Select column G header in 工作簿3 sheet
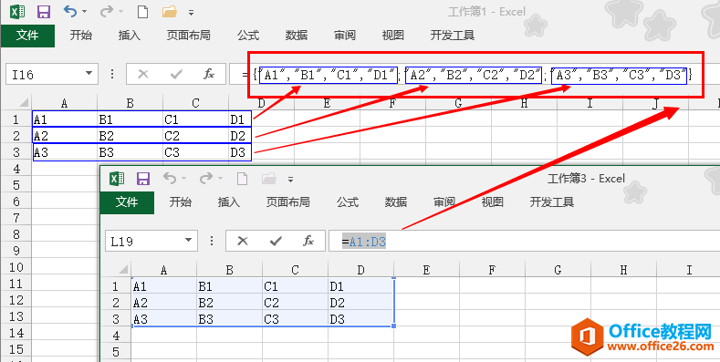Image resolution: width=720 pixels, height=362 pixels. tap(558, 270)
